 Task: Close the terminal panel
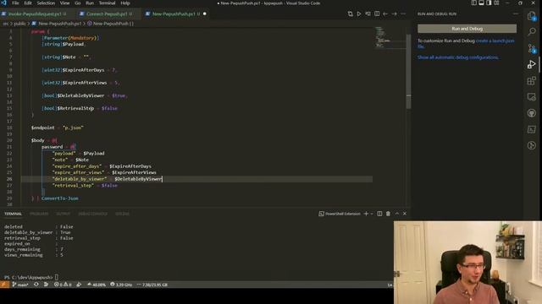click(x=405, y=214)
